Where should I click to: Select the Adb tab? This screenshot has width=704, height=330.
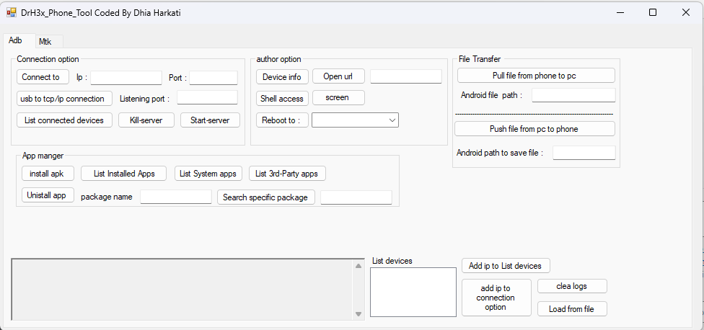[19, 40]
